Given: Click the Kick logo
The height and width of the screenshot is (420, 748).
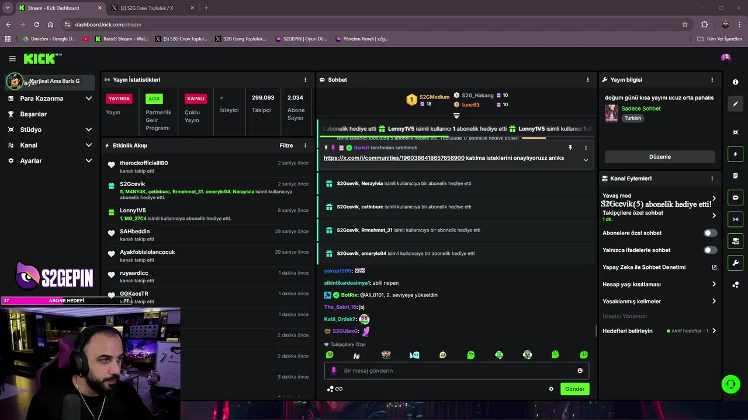Looking at the screenshot, I should pyautogui.click(x=42, y=58).
